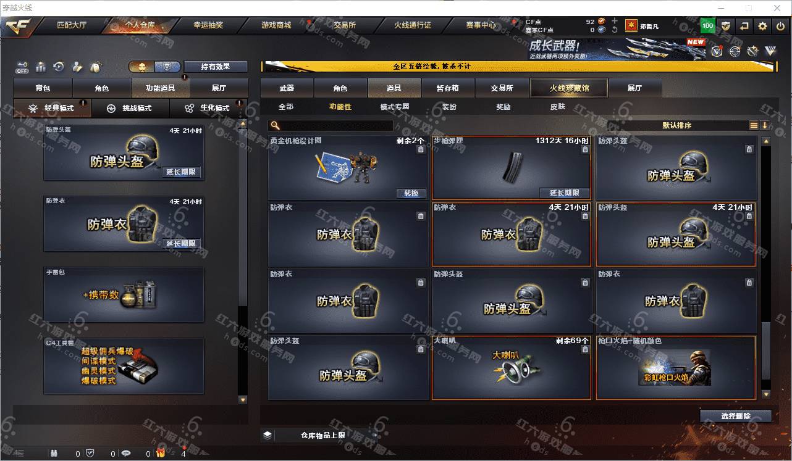Open the 游戏商城 top menu
The width and height of the screenshot is (792, 461).
pos(276,25)
